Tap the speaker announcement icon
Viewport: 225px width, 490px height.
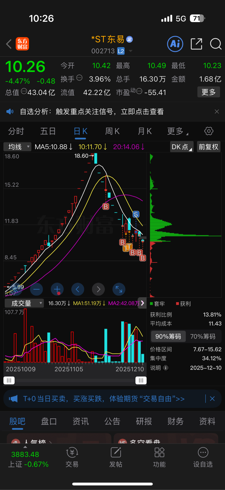point(10,111)
